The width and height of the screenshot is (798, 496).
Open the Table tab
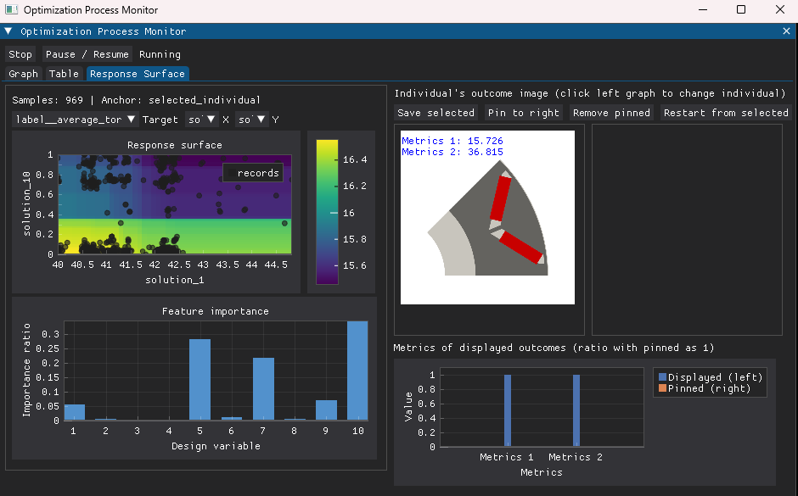(x=65, y=74)
